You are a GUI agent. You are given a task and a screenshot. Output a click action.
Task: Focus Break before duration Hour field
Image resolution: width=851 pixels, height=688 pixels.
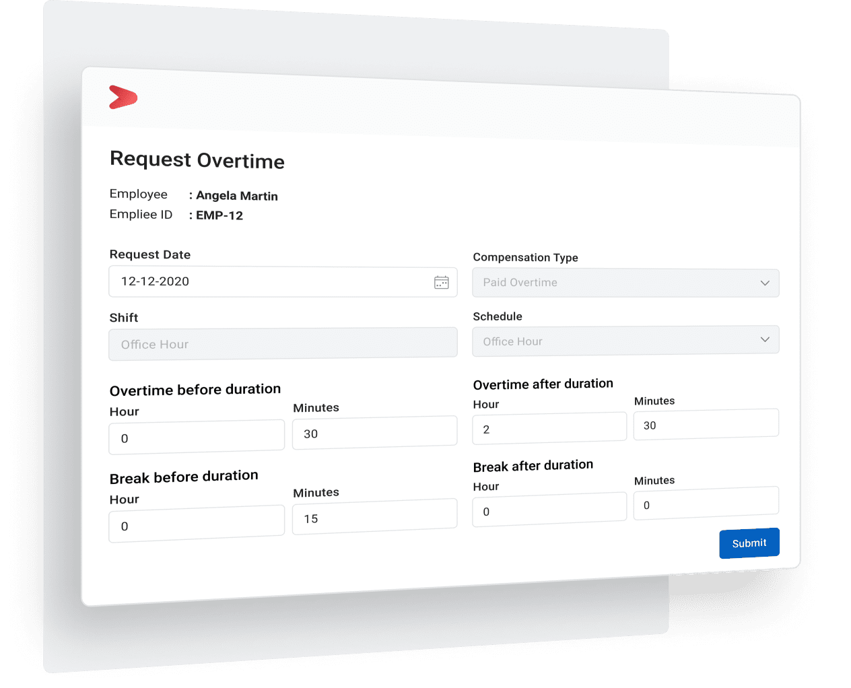197,524
